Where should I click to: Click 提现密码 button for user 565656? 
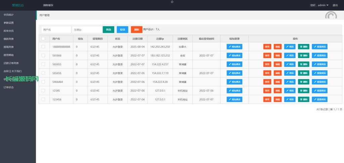pos(319,73)
